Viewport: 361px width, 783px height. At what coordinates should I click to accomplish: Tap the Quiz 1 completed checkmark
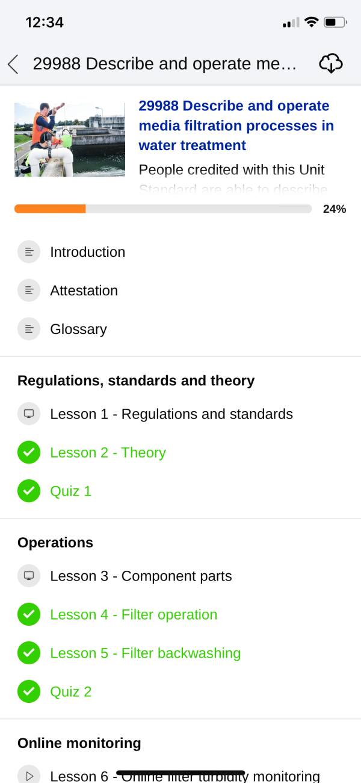(29, 491)
